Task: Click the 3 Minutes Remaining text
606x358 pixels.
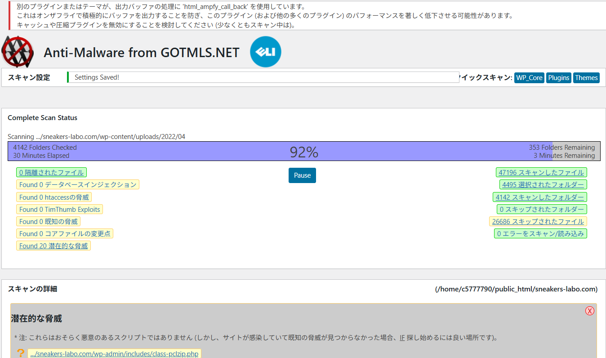Action: click(x=564, y=156)
